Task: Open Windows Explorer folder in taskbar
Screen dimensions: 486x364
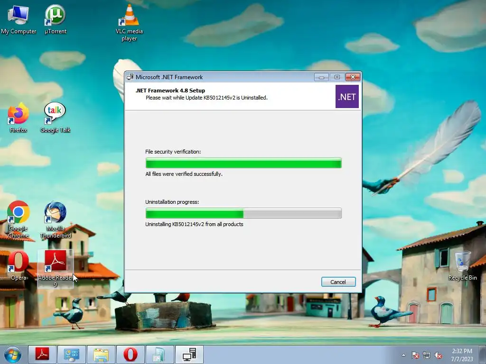Action: pos(101,355)
